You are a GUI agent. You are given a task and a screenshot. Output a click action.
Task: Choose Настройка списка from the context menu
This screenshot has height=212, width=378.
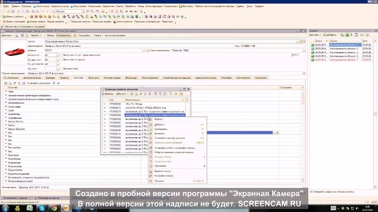[x=177, y=176]
